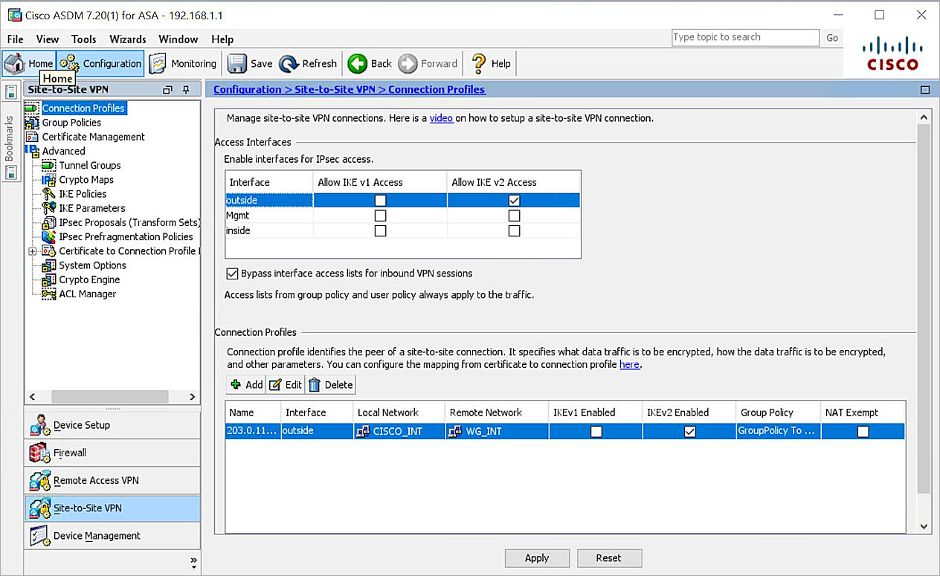This screenshot has width=940, height=576.
Task: Apply the connection profile changes
Action: [x=537, y=558]
